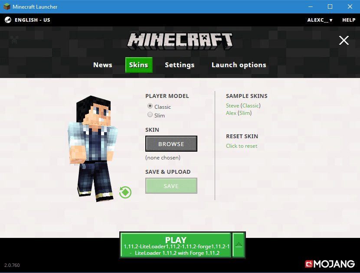The height and width of the screenshot is (273, 360).
Task: Rotate the skin preview with the green icon
Action: coord(125,192)
